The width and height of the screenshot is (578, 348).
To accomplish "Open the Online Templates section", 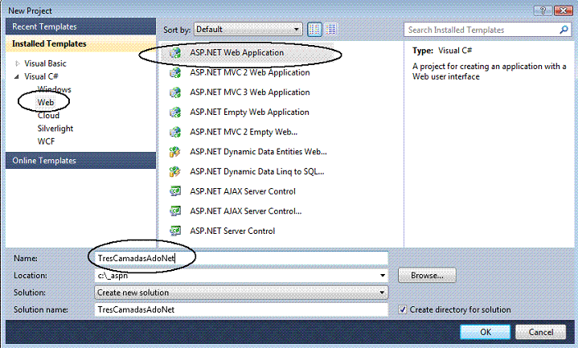I will point(80,161).
